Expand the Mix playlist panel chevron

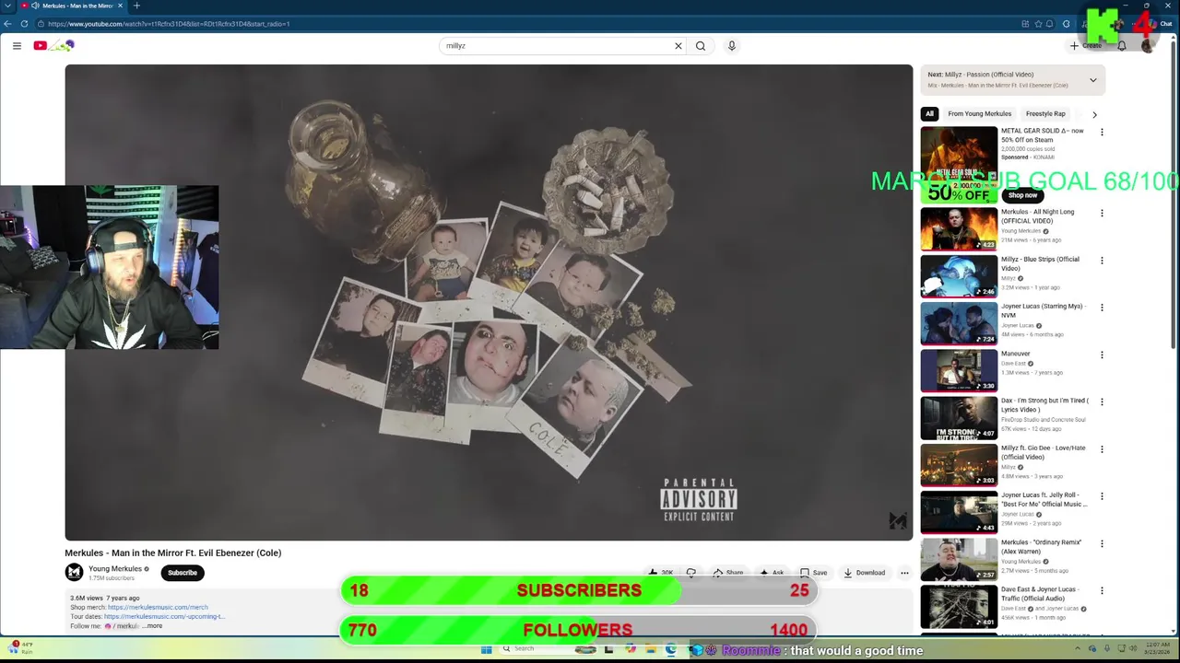tap(1093, 80)
